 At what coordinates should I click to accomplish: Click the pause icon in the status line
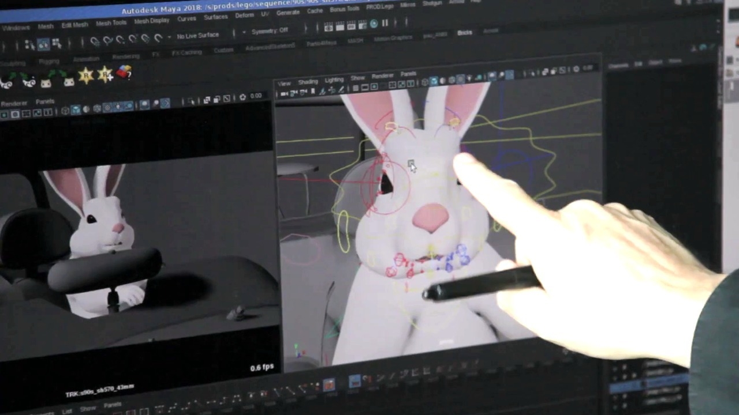(385, 23)
